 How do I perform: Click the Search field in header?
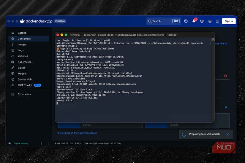pos(164,21)
